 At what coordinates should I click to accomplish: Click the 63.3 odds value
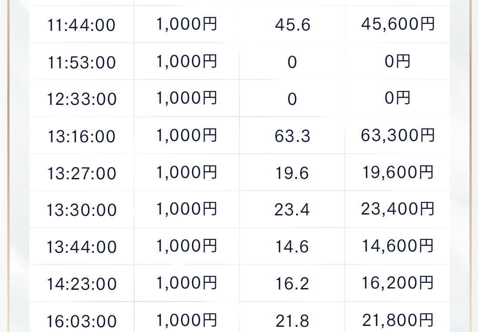[x=292, y=136]
